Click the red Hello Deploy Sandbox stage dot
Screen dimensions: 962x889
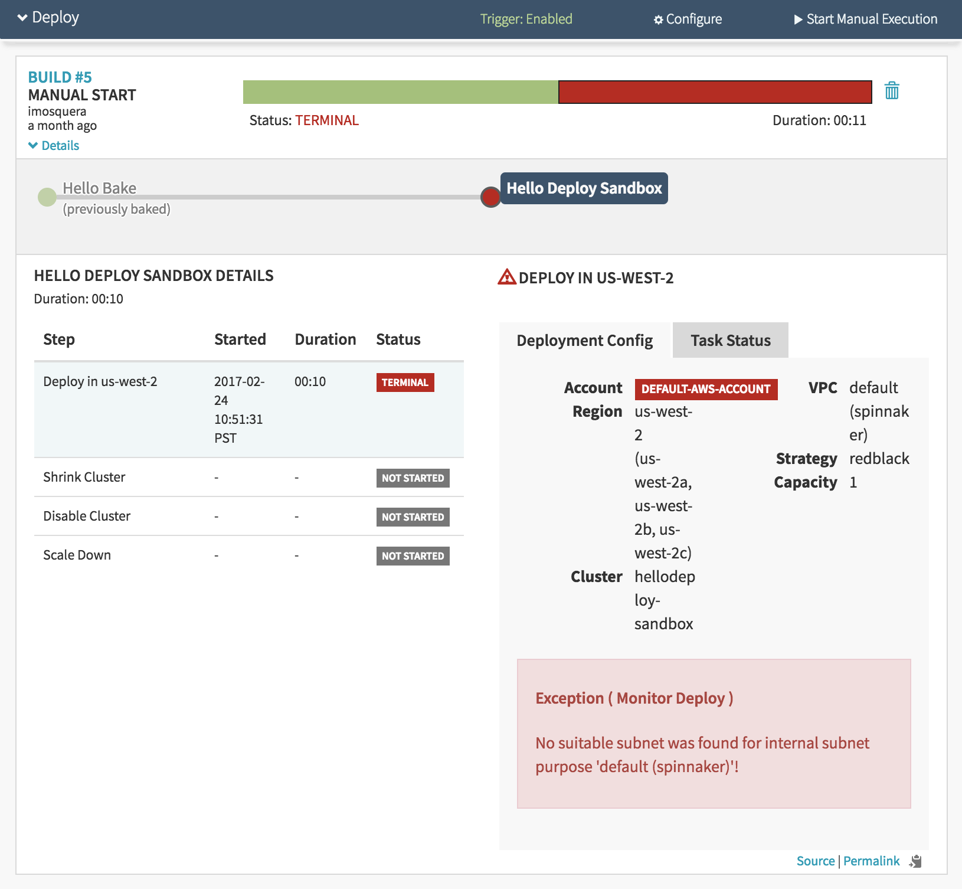click(x=490, y=197)
